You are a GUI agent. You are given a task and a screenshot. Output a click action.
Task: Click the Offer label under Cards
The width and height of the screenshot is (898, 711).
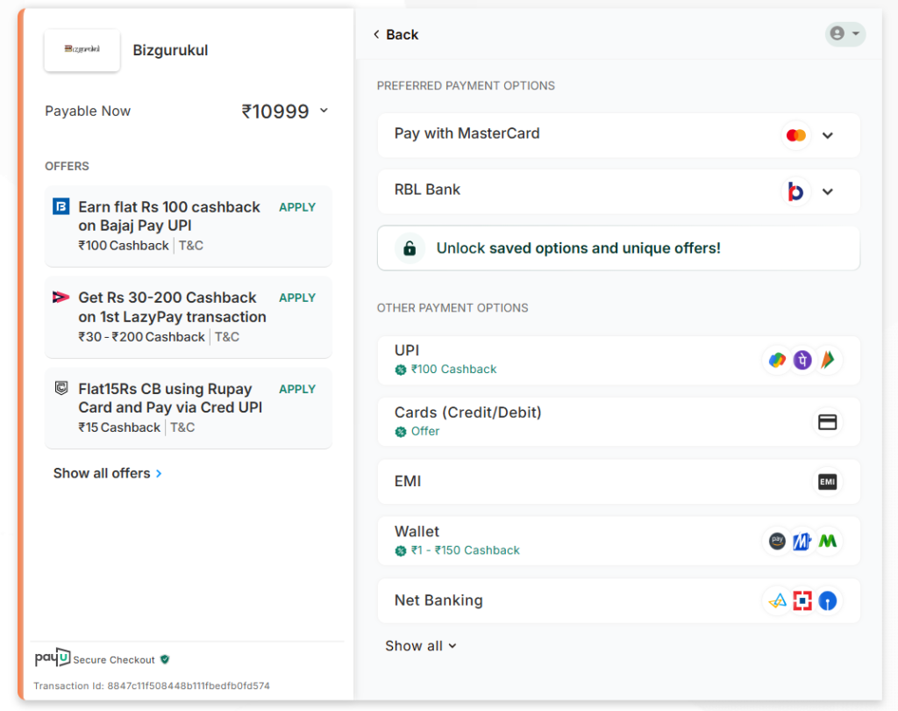(x=425, y=431)
